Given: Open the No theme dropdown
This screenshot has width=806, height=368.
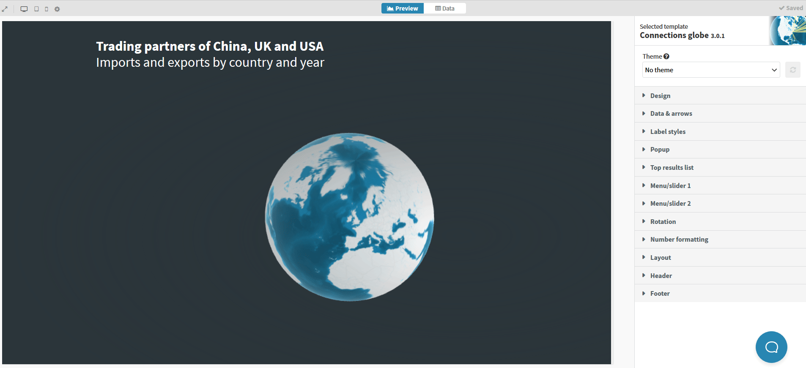Looking at the screenshot, I should click(710, 70).
